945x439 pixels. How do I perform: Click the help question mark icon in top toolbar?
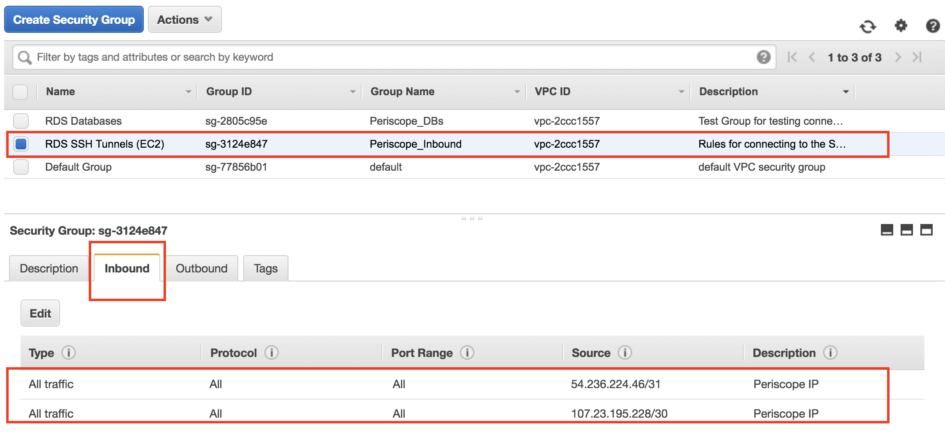(933, 26)
